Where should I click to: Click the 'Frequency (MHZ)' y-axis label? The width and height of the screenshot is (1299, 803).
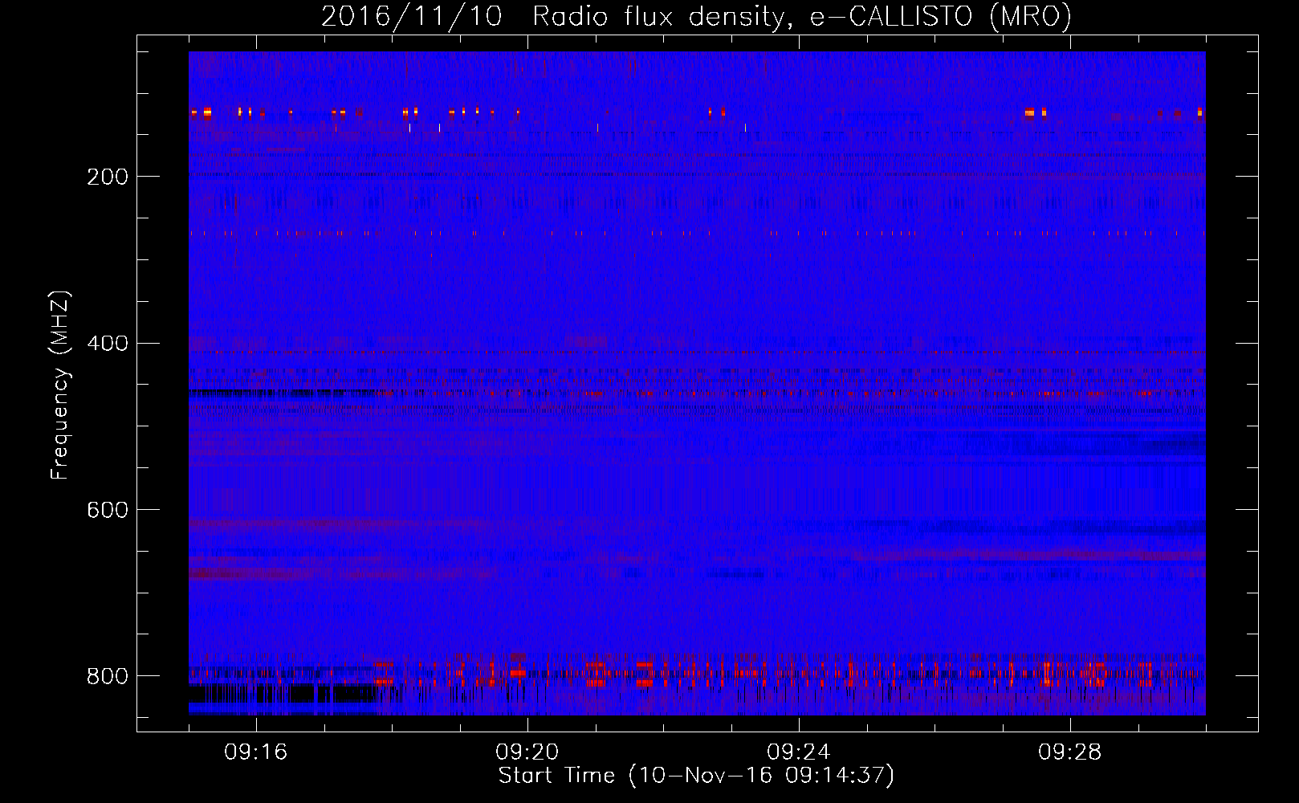[x=60, y=385]
